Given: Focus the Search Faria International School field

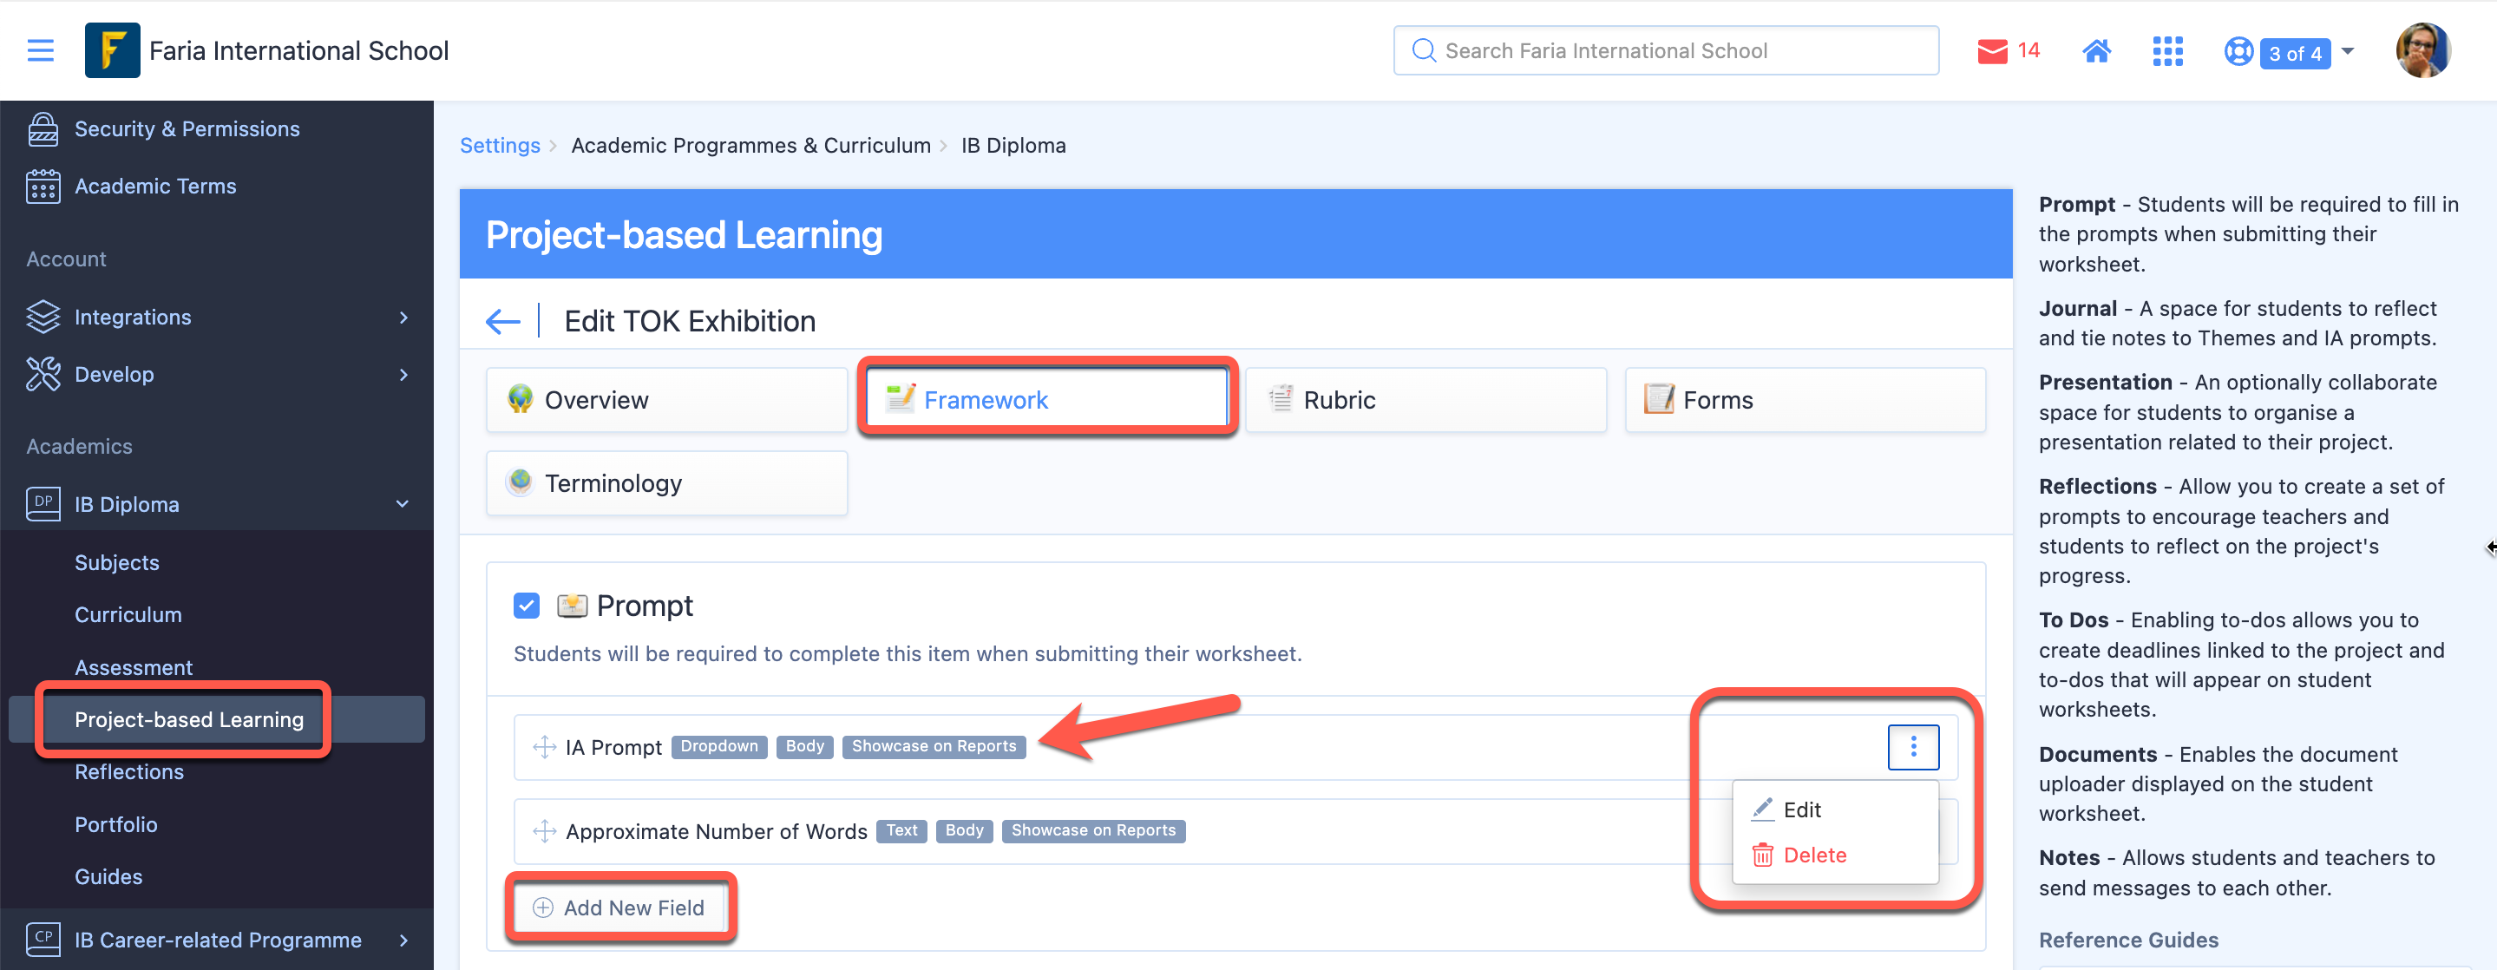Looking at the screenshot, I should tap(1665, 50).
